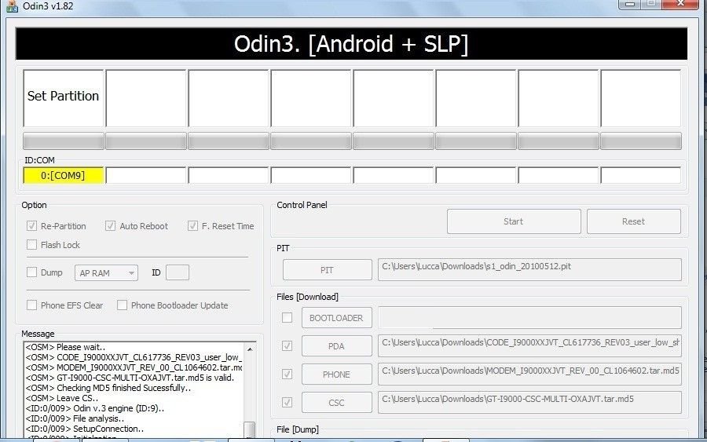Viewport: 707px width, 442px height.
Task: Click the empty BOOTLOADER path field
Action: click(x=529, y=318)
